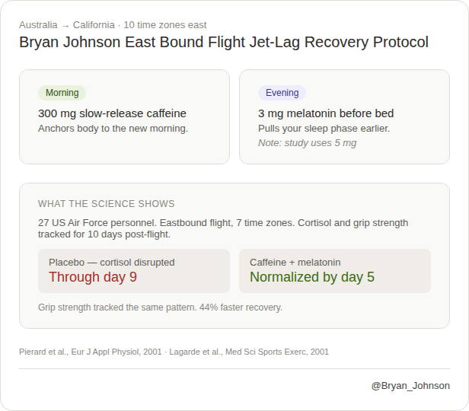
Task: Select the @Bryan_Johnson handle
Action: (410, 386)
